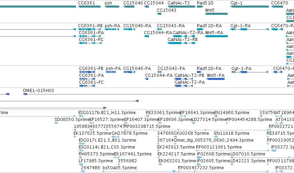Click EST EK167441.5prime
Image resolution: width=294 pixels, height=173 pixels.
(133, 154)
